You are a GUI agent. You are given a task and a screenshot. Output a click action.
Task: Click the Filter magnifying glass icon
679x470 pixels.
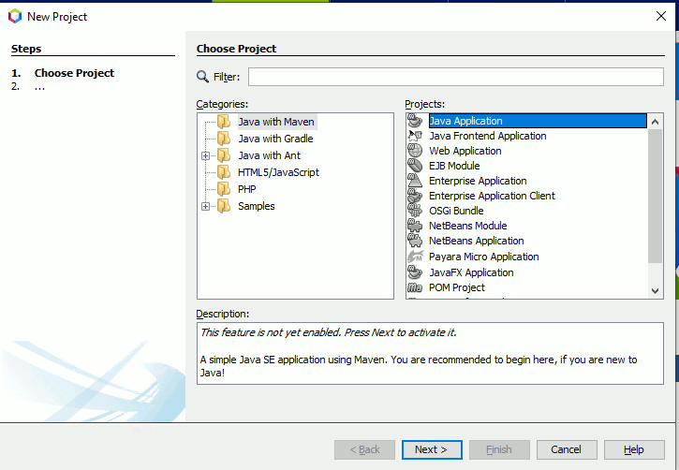pyautogui.click(x=202, y=77)
